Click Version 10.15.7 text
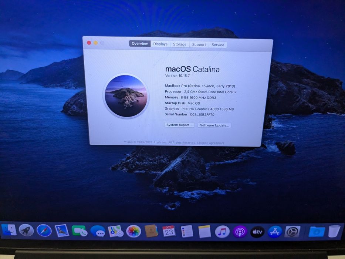The height and width of the screenshot is (259, 345). click(x=177, y=75)
